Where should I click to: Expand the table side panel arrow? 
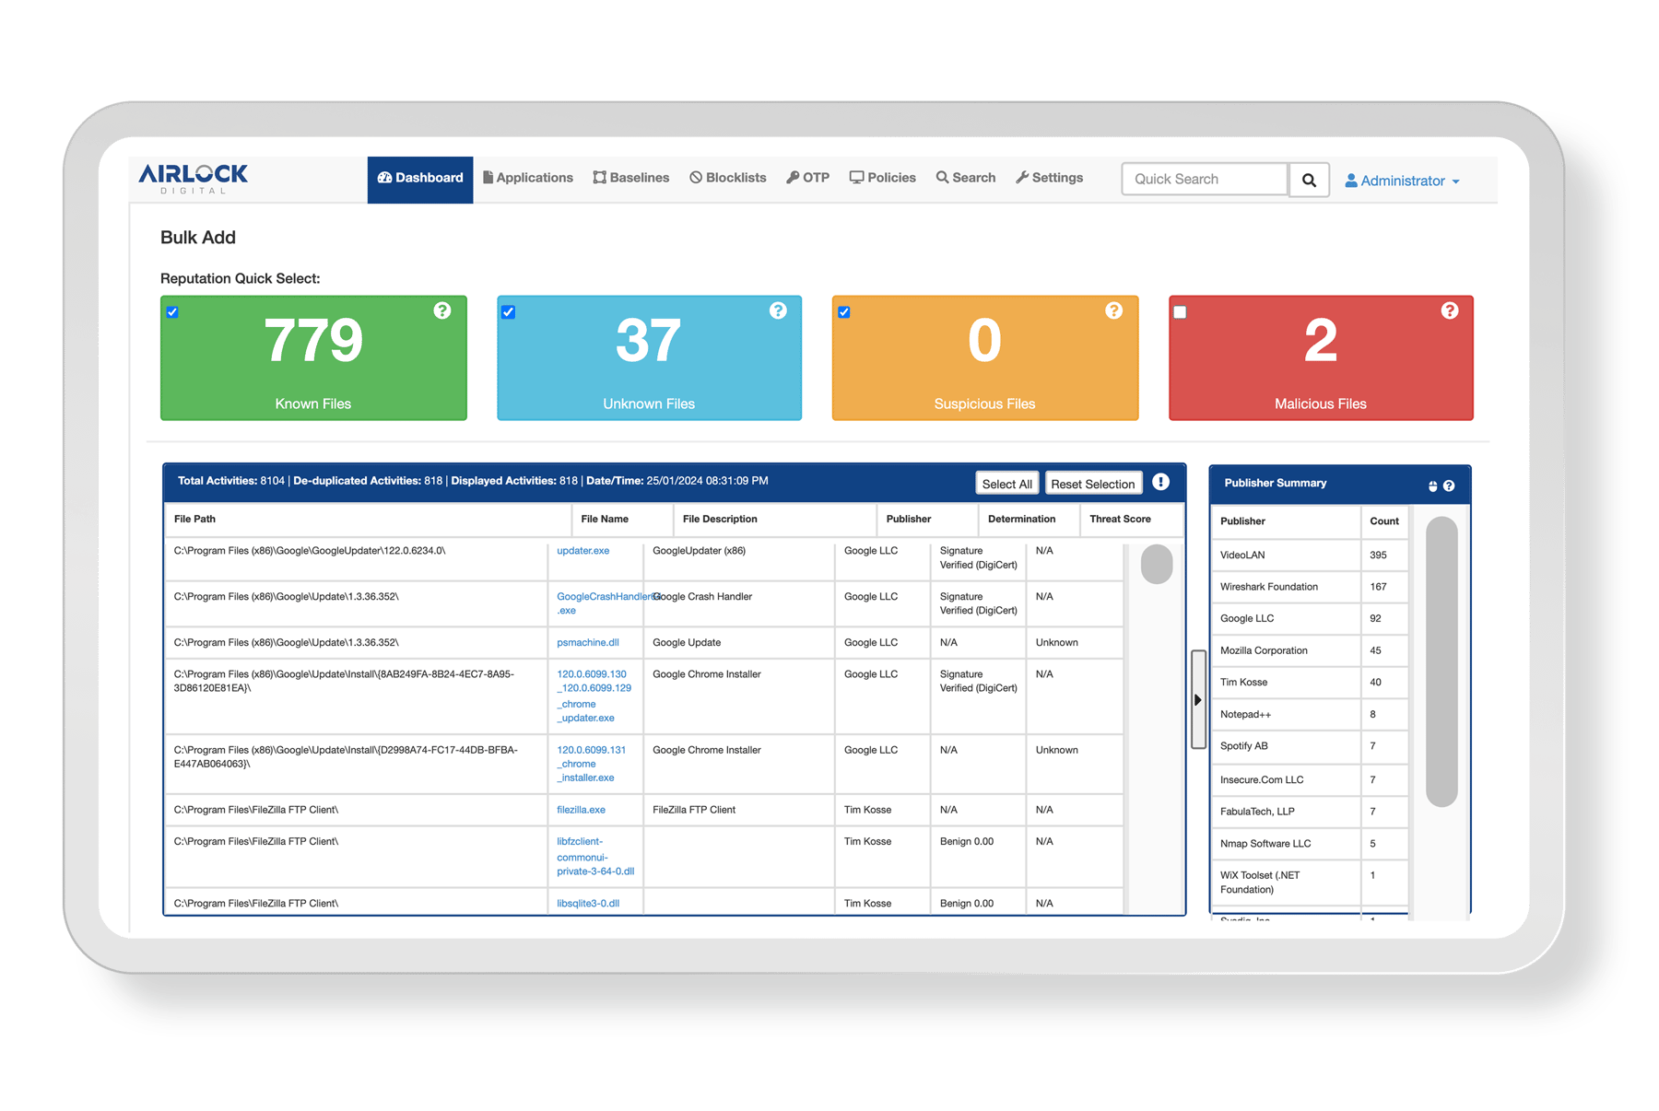1197,700
